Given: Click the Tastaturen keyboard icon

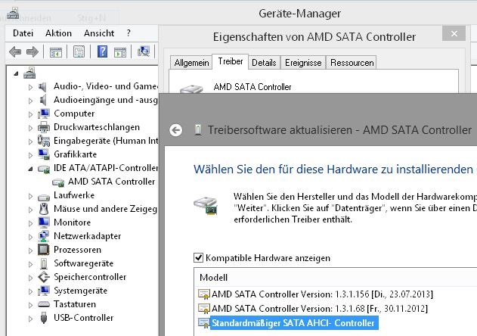Looking at the screenshot, I should coord(44,304).
